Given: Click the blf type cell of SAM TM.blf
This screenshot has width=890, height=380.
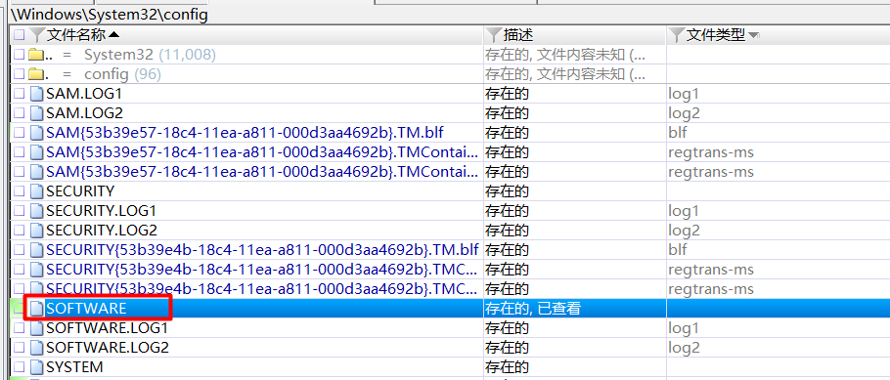Looking at the screenshot, I should pos(678,133).
